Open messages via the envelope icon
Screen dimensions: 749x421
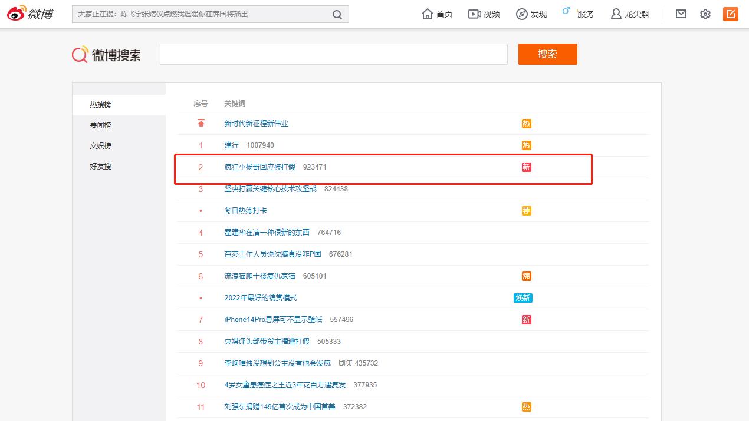tap(681, 14)
